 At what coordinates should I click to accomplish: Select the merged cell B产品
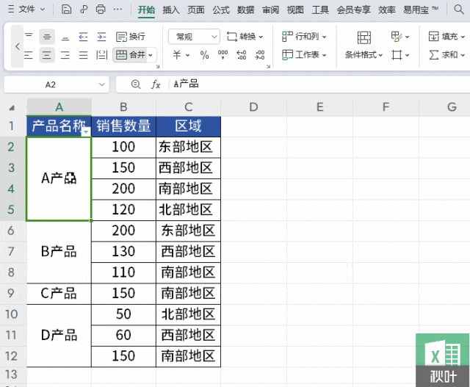click(59, 252)
